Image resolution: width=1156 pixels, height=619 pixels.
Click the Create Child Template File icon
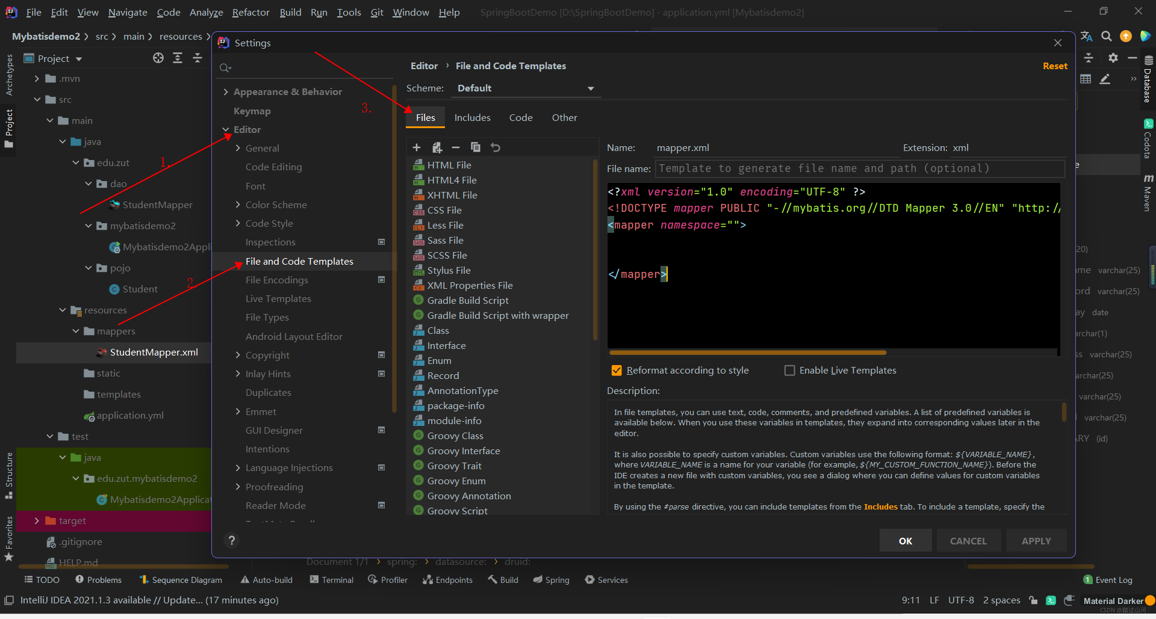(x=437, y=147)
